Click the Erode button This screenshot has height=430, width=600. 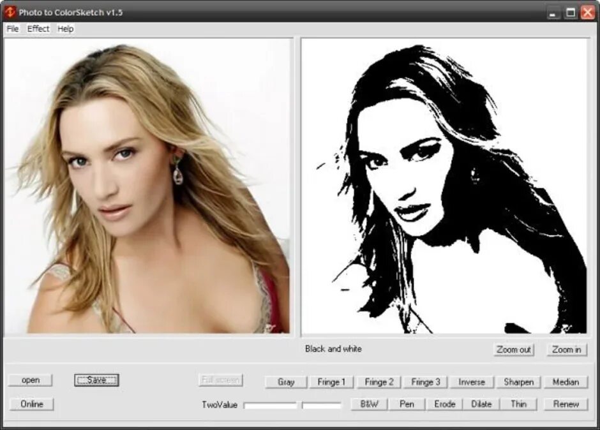(445, 404)
